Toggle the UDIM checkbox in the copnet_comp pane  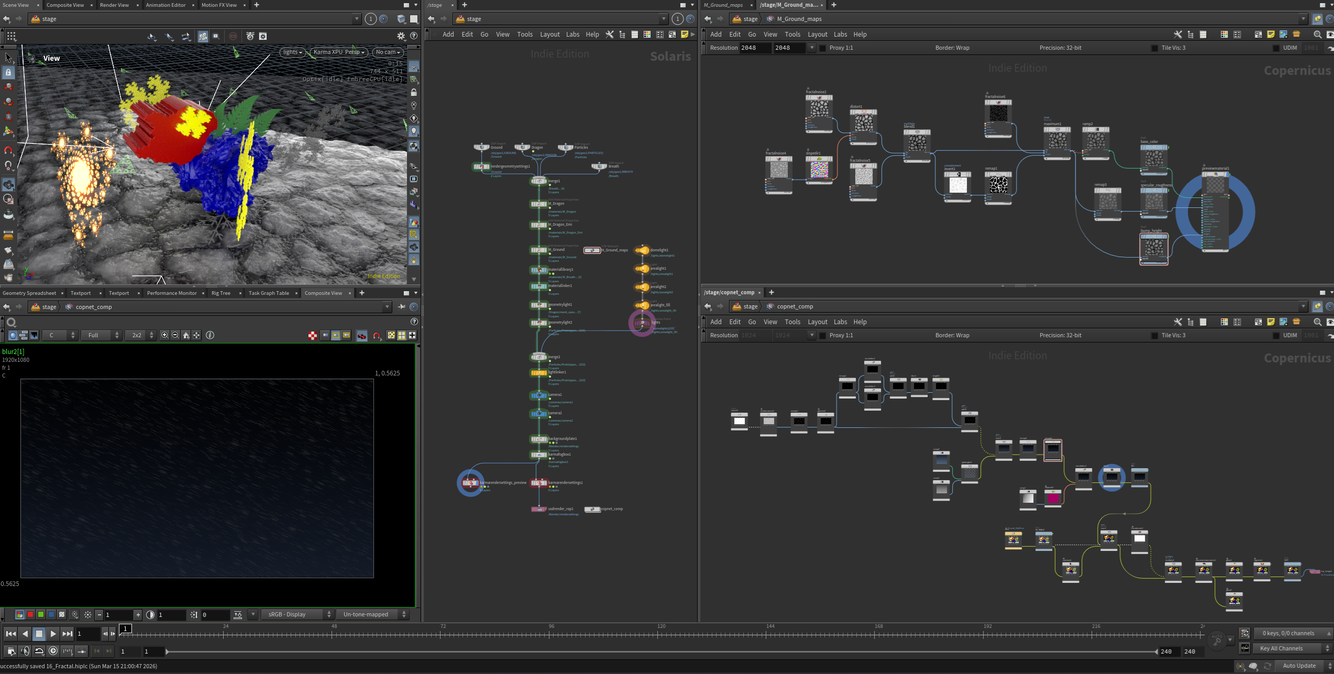(x=1276, y=335)
